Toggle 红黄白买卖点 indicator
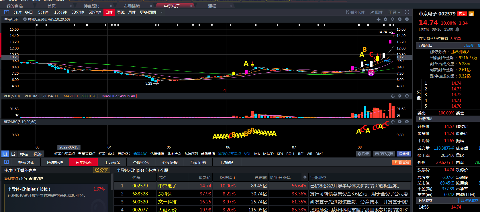The image size is (480, 212). pos(65,154)
